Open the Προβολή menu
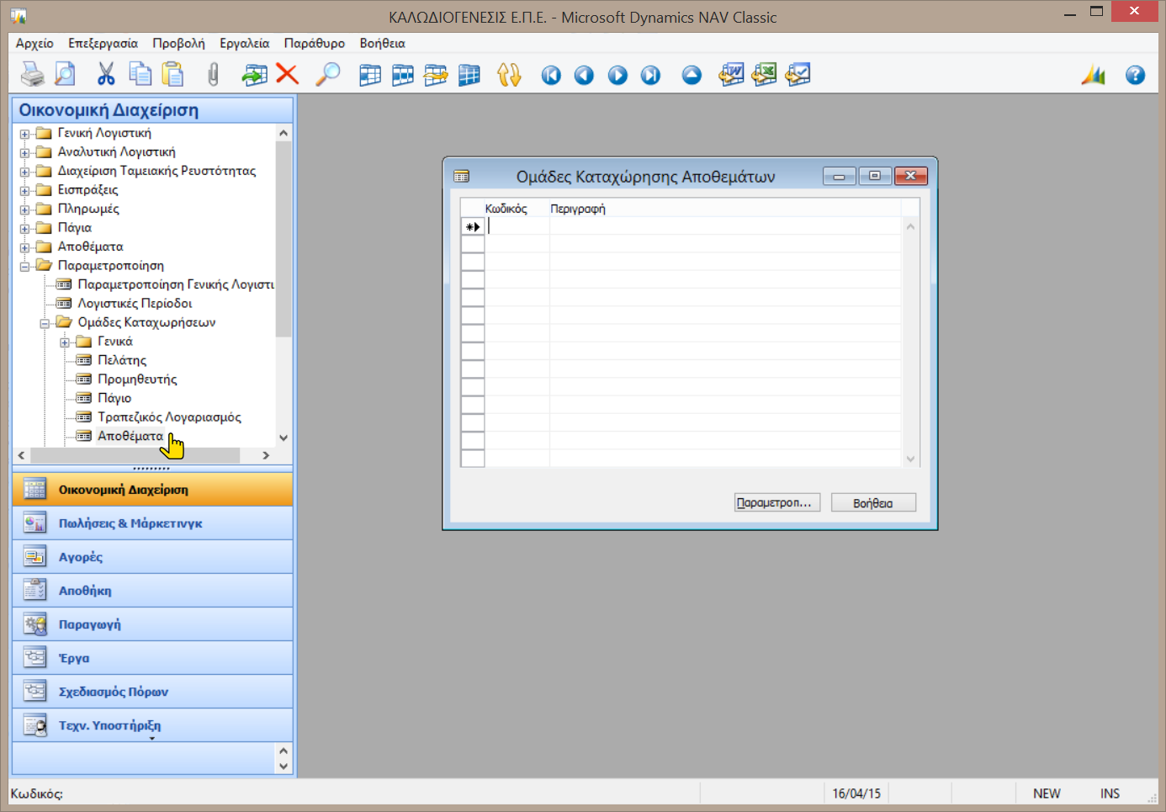 [178, 44]
